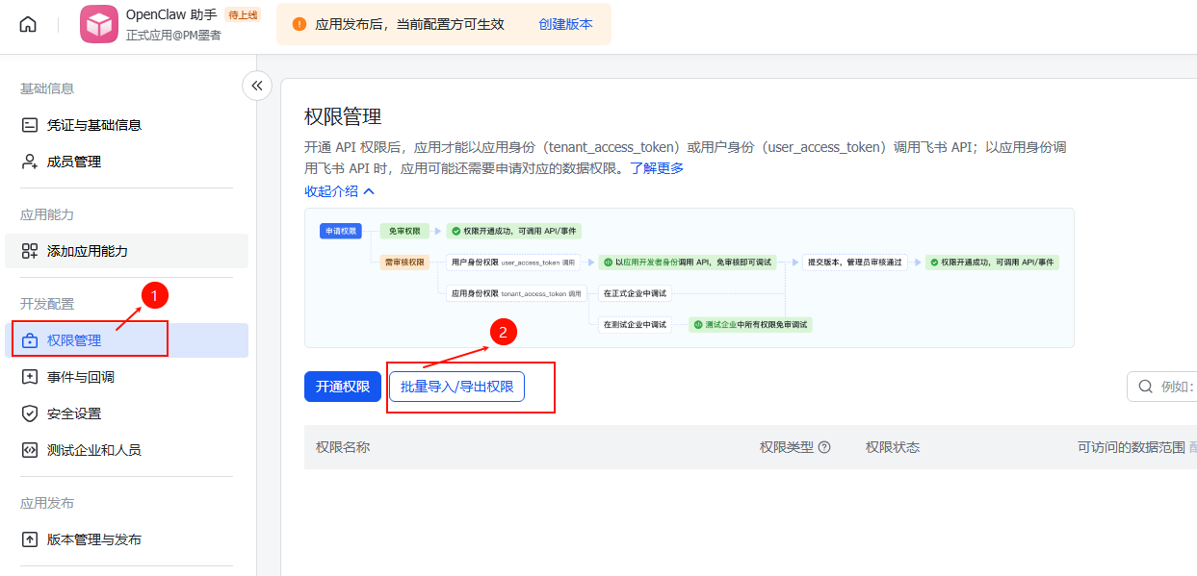Click the 权限管理 page heading
The width and height of the screenshot is (1197, 576).
(x=343, y=117)
